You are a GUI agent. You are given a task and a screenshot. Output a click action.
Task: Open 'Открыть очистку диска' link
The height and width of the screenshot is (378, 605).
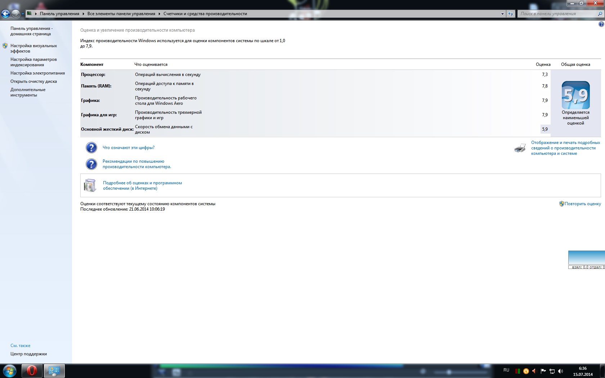pyautogui.click(x=33, y=81)
